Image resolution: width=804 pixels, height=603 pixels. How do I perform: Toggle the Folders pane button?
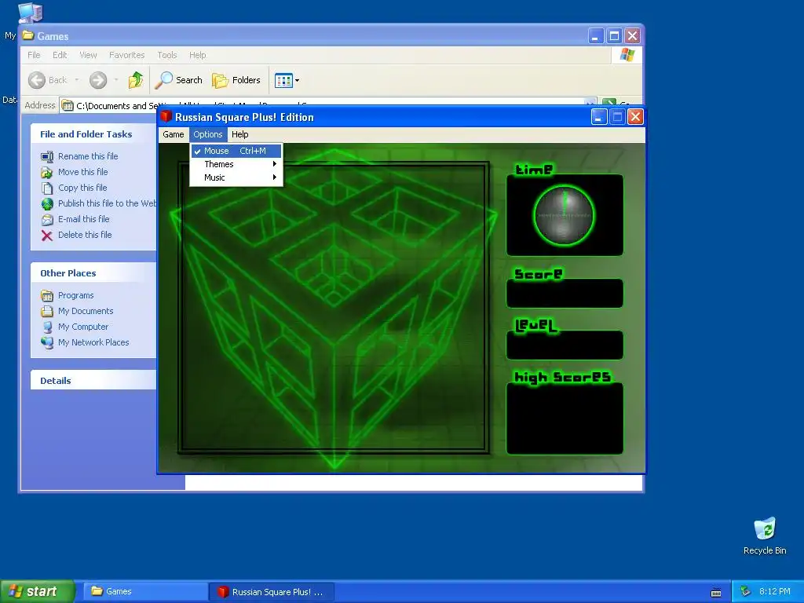(x=236, y=80)
